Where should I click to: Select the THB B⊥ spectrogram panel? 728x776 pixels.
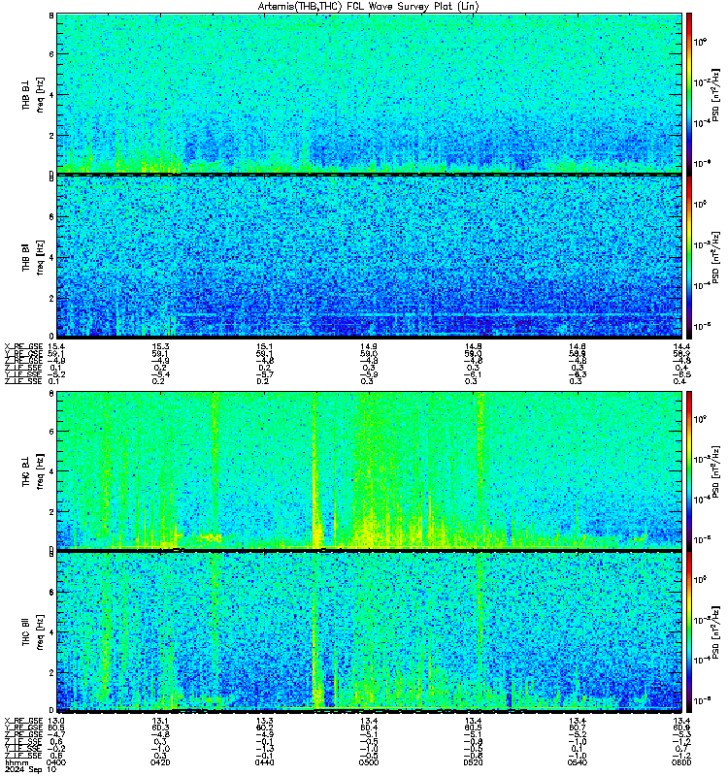[x=369, y=93]
